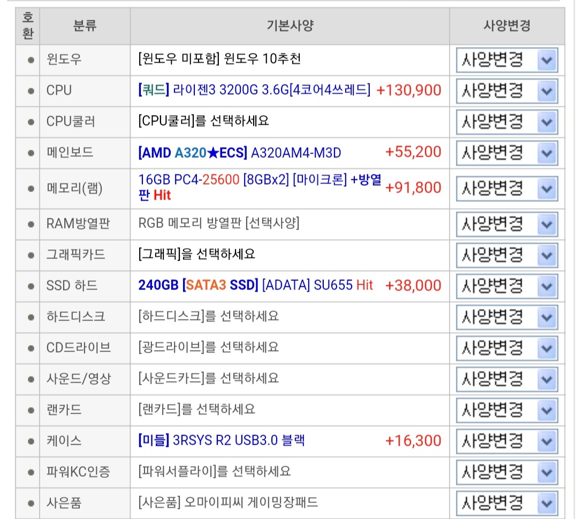
Task: Click the 윈도우 category label
Action: click(64, 59)
